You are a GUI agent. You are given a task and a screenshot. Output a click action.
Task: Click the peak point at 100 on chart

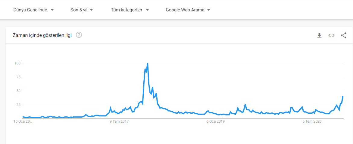[x=147, y=63]
